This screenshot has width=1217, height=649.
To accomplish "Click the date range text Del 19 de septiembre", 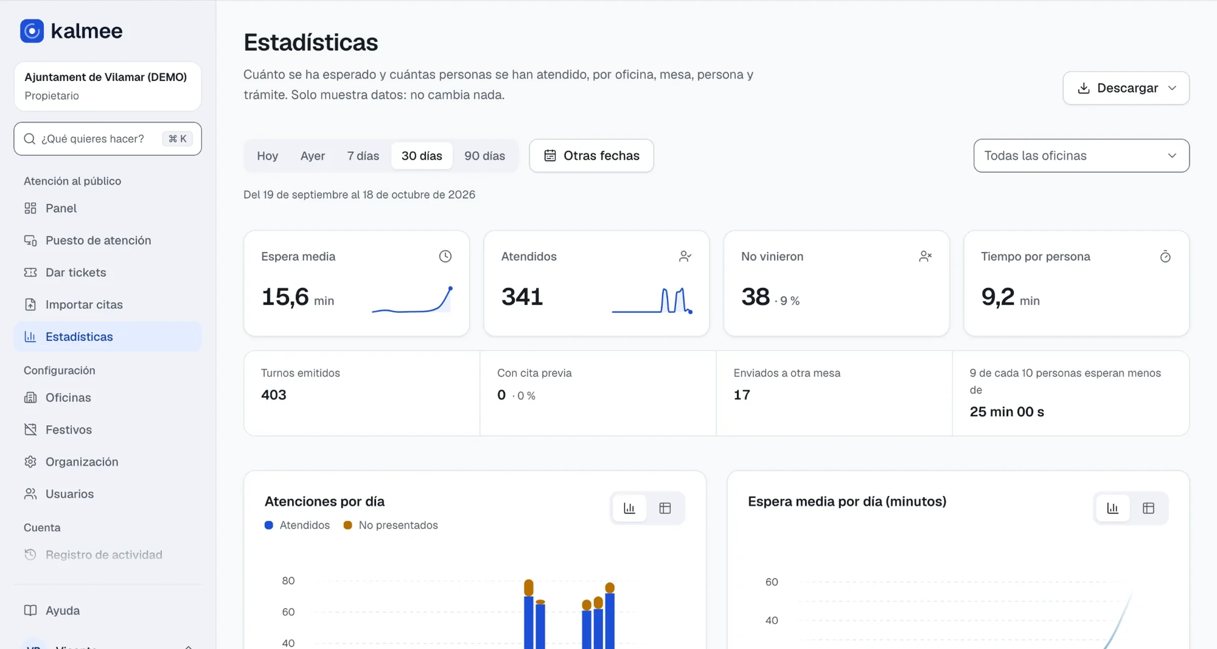I will tap(359, 195).
